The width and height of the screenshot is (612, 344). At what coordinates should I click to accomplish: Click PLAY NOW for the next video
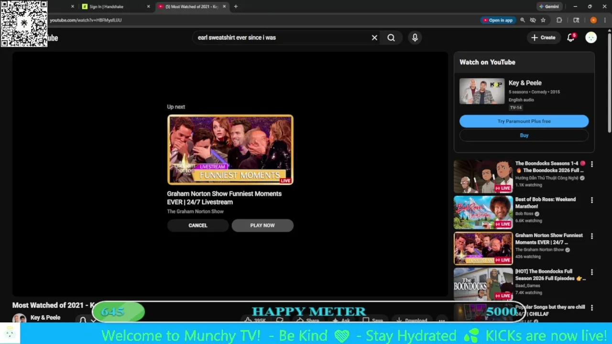pyautogui.click(x=262, y=226)
